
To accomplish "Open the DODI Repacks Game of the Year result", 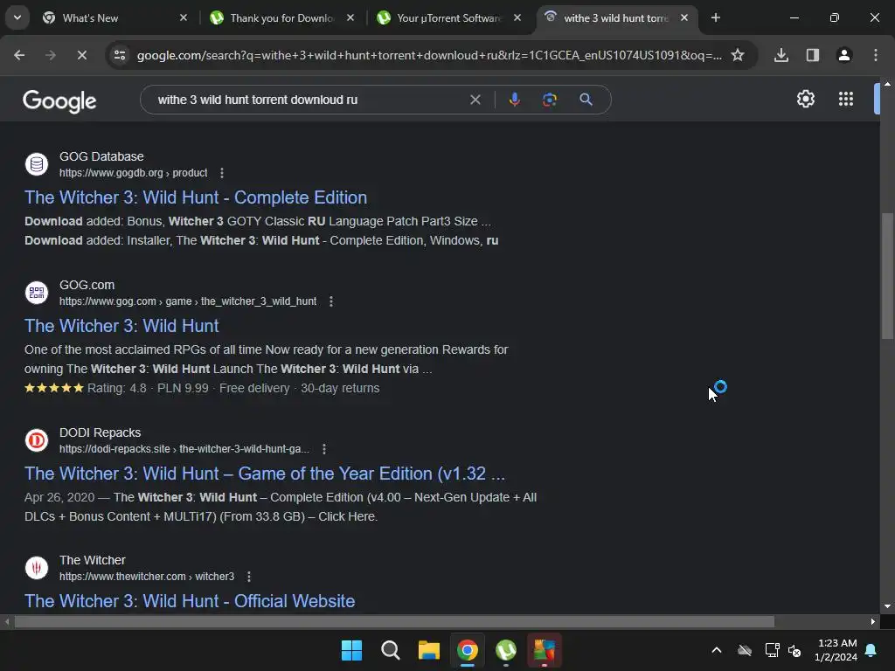I will pos(265,474).
